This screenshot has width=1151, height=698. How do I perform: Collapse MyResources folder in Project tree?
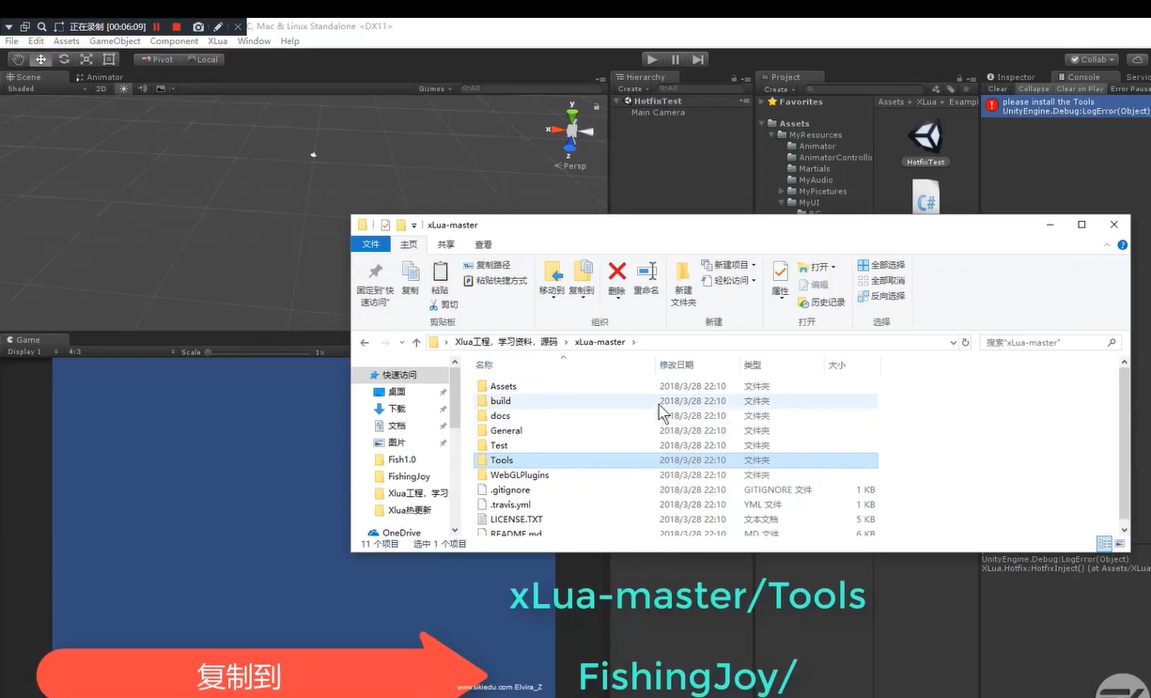[x=772, y=134]
